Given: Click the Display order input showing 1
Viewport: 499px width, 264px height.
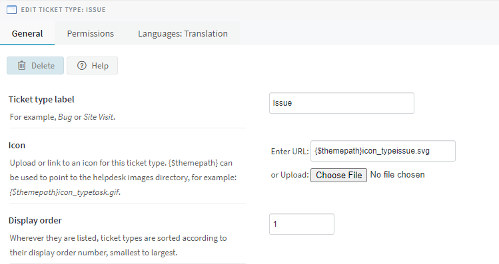Looking at the screenshot, I should click(x=302, y=224).
